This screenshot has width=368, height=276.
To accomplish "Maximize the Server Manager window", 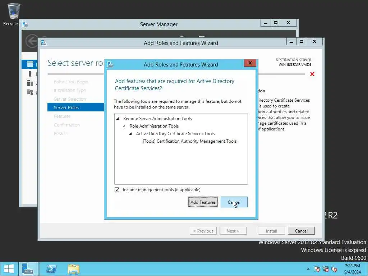I will (x=276, y=23).
